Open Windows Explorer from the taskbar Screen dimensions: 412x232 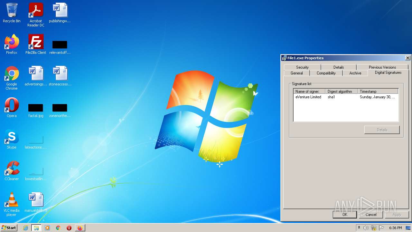pos(36,228)
